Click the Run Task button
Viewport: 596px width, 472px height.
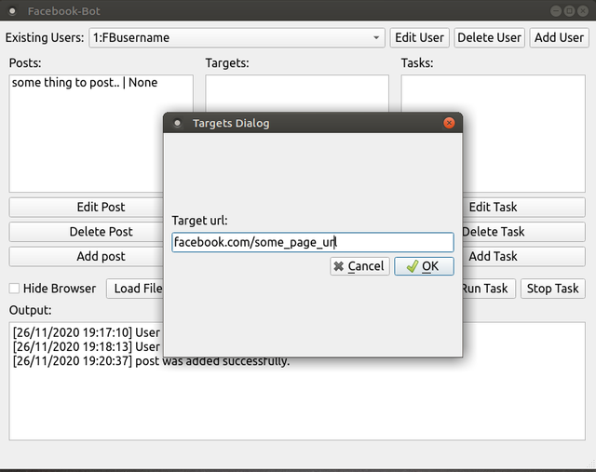[488, 289]
